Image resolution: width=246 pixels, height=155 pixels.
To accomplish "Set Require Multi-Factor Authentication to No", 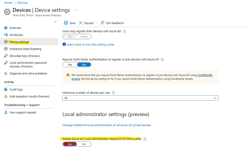I will [x=84, y=65].
